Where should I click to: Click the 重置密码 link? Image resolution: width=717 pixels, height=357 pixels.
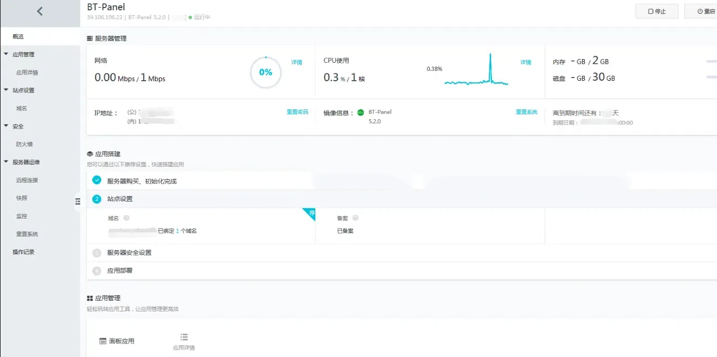click(297, 112)
